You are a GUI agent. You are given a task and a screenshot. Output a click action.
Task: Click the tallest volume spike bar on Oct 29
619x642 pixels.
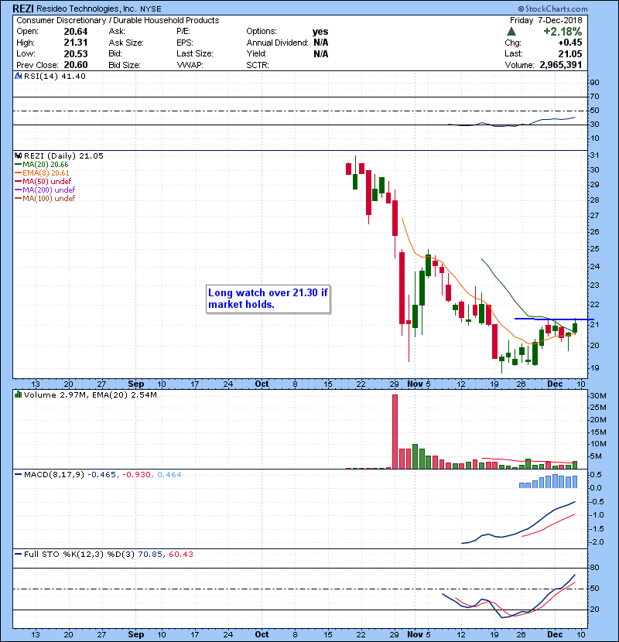tap(395, 432)
